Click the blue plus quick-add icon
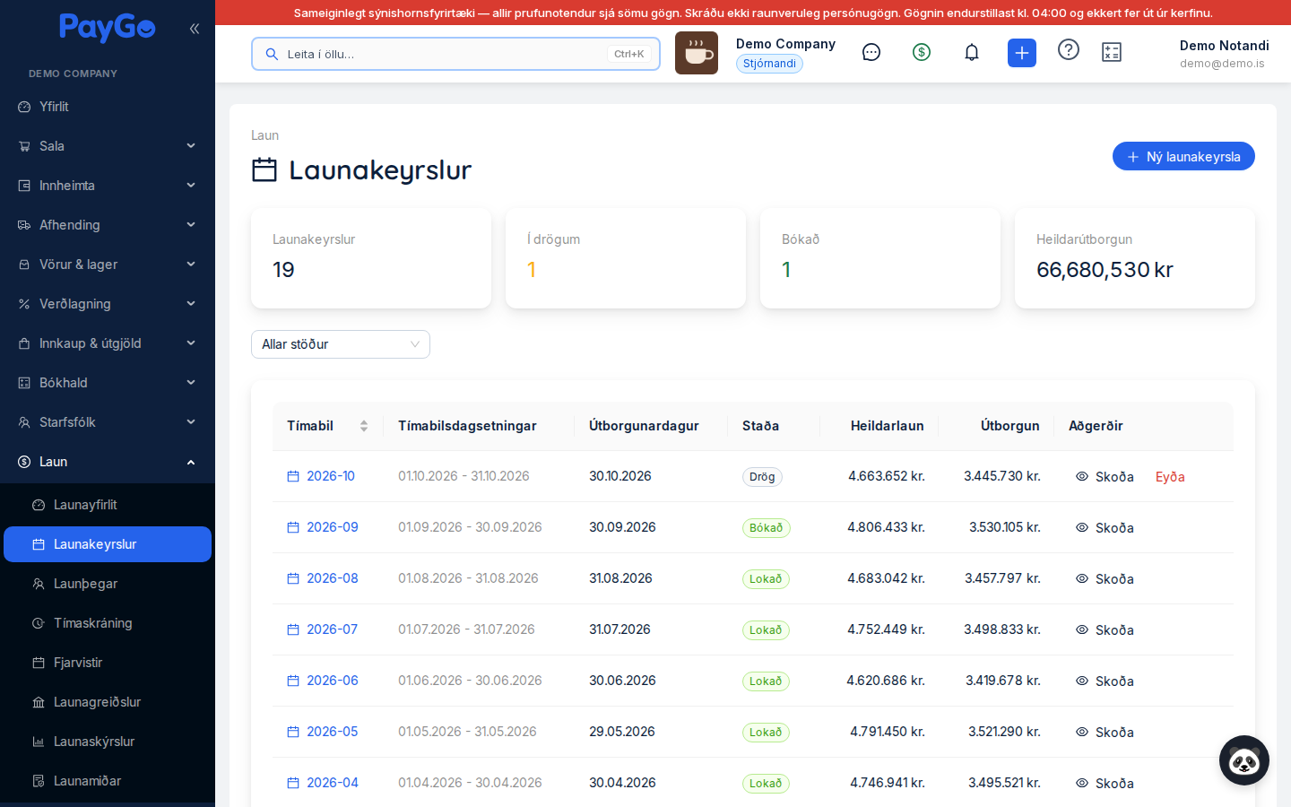 [1022, 53]
